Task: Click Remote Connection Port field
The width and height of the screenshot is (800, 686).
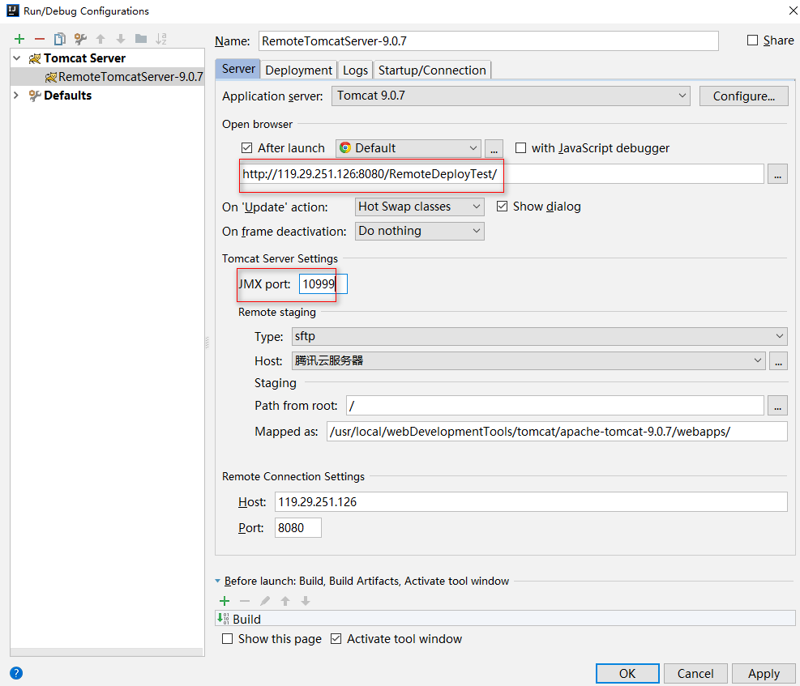Action: [x=298, y=527]
